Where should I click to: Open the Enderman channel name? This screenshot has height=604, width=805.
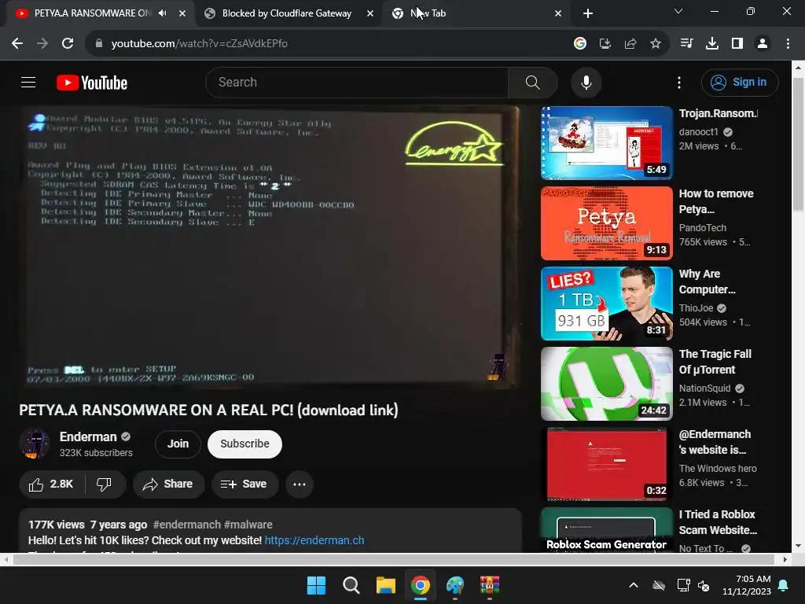pyautogui.click(x=88, y=436)
